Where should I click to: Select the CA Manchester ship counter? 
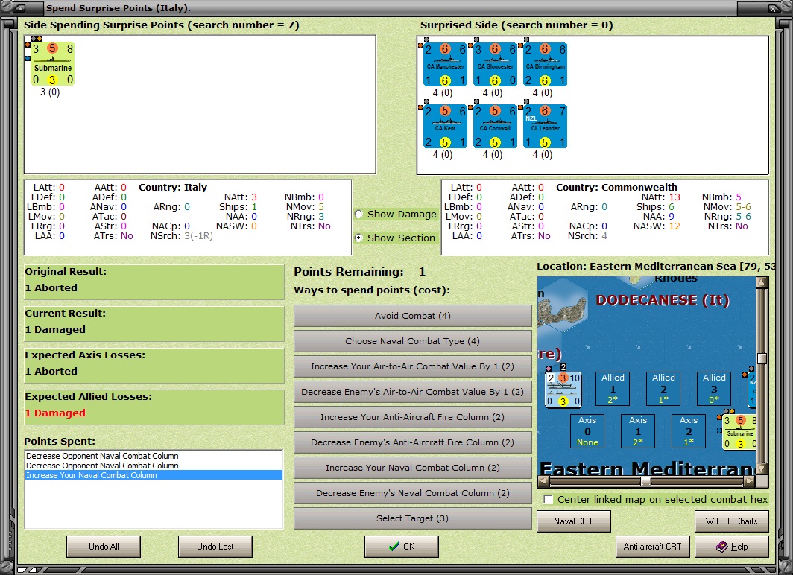[x=445, y=65]
